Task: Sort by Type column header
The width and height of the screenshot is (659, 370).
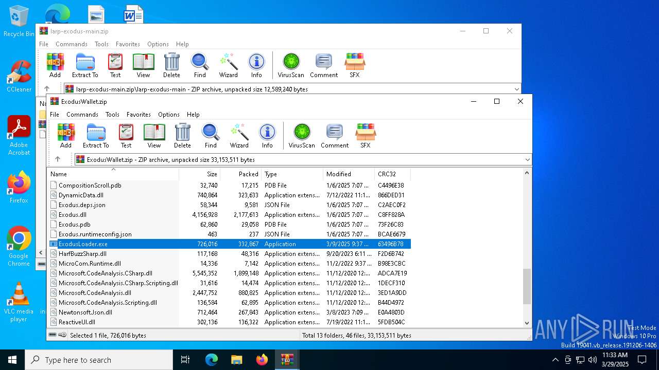Action: coord(292,174)
